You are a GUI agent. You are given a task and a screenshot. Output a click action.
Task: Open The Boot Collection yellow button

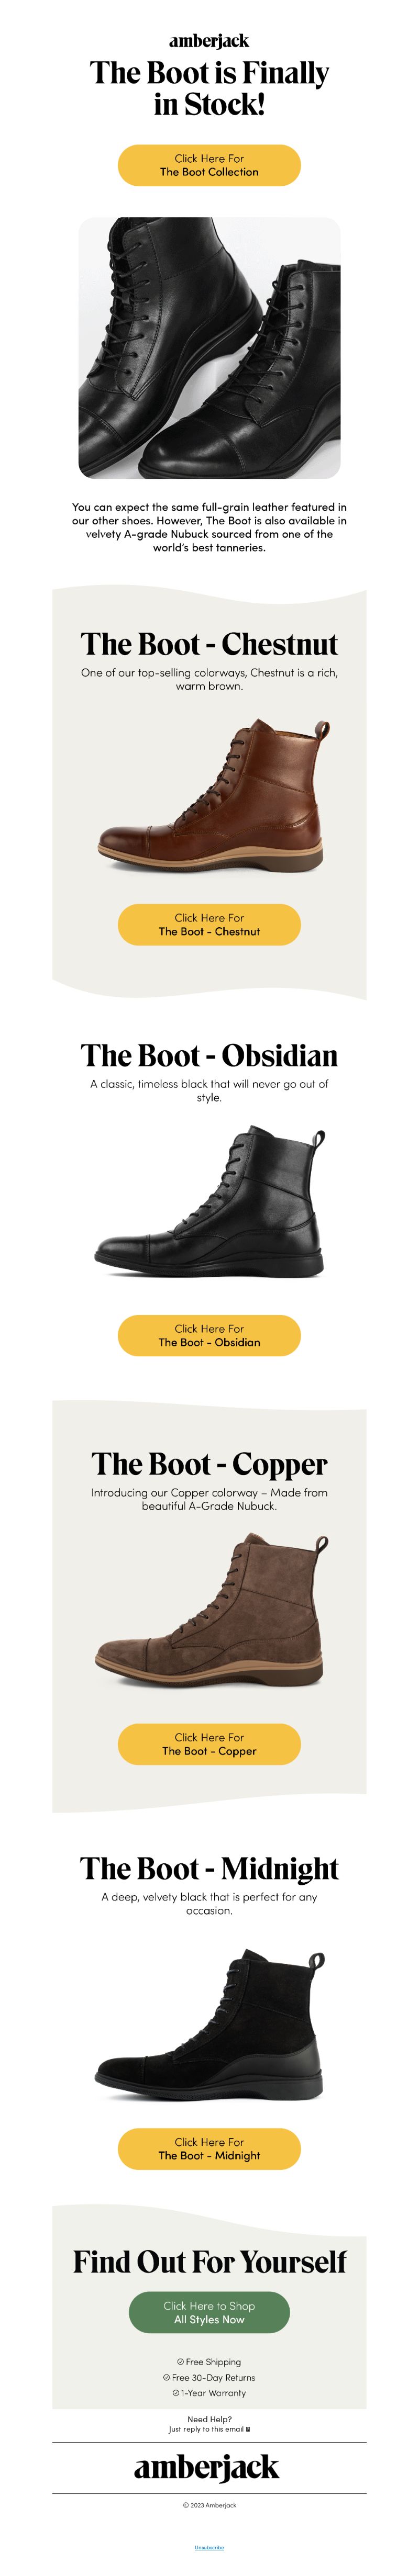[209, 165]
